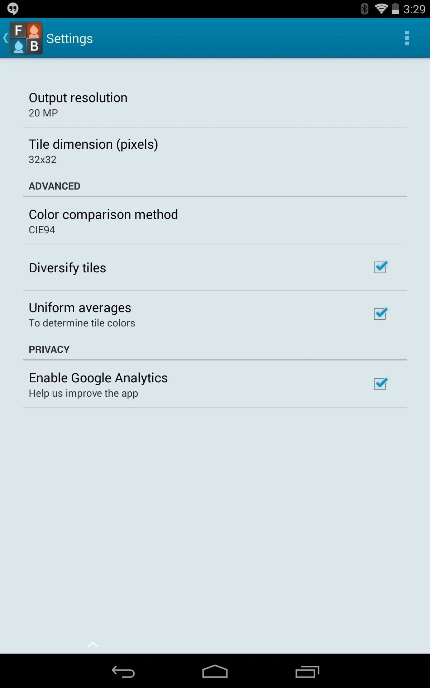The height and width of the screenshot is (688, 430).
Task: Open the three-dot overflow menu
Action: [407, 38]
